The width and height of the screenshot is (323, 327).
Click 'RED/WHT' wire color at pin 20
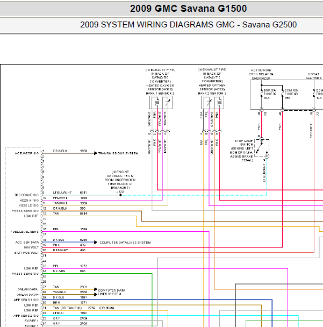pos(60,250)
